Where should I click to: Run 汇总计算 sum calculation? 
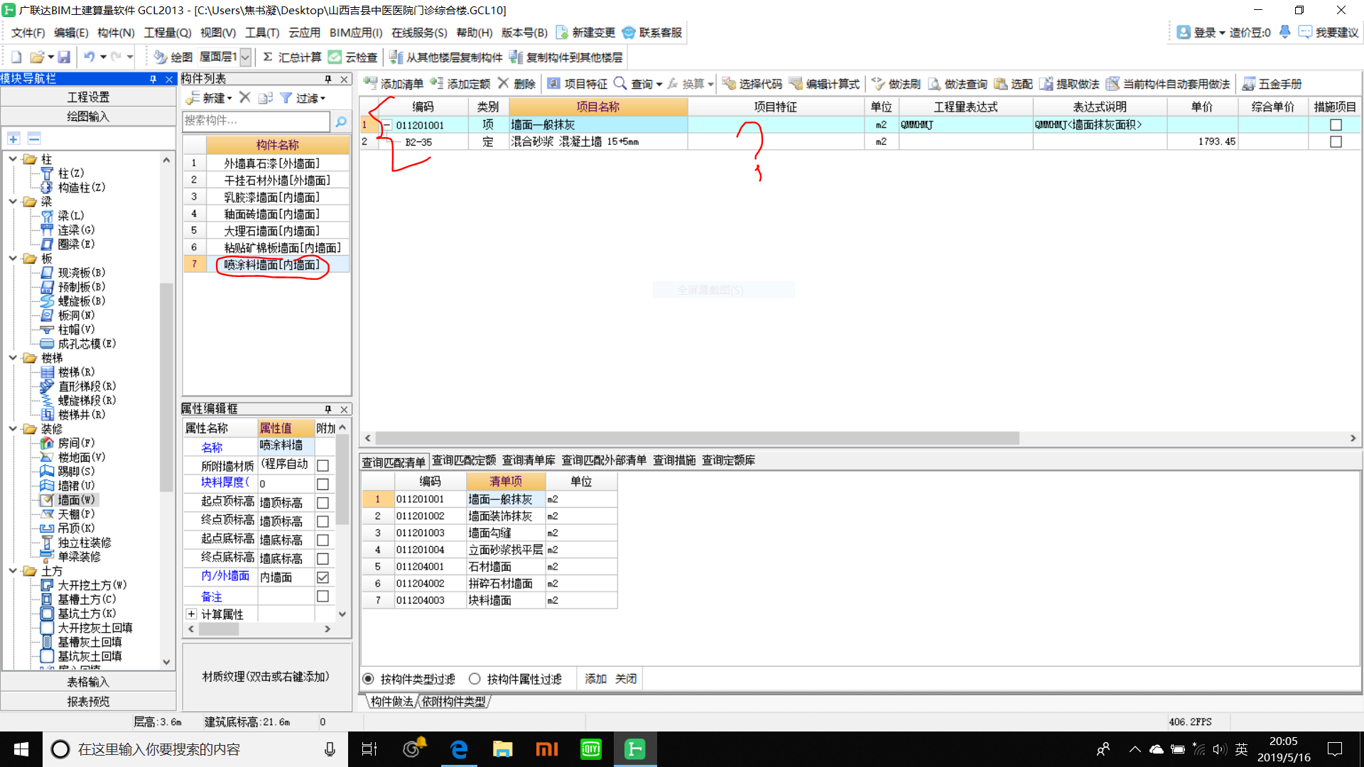292,57
